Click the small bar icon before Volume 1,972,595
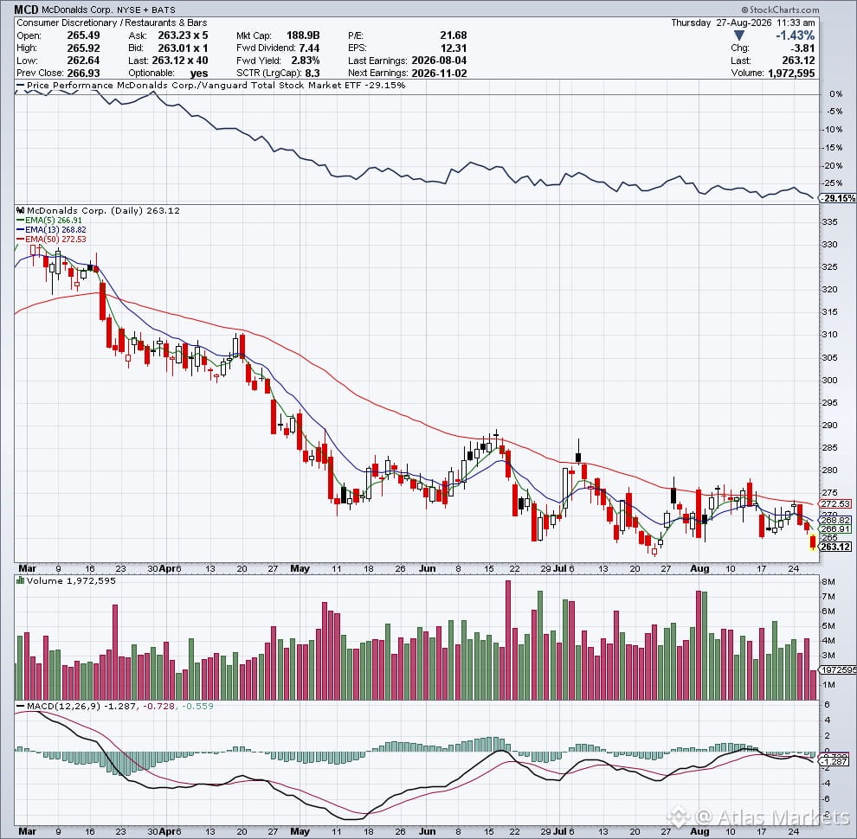The image size is (857, 839). [20, 580]
